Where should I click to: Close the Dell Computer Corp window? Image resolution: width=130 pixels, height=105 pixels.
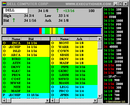point(125,4)
